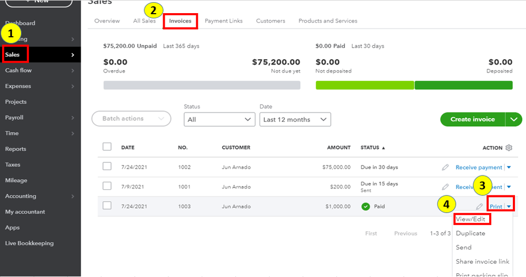Check the checkbox for invoice 1002
This screenshot has width=526, height=277.
(x=107, y=166)
